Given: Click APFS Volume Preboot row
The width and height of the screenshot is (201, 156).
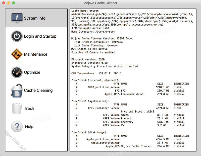Looking at the screenshot, I should pos(130,118).
